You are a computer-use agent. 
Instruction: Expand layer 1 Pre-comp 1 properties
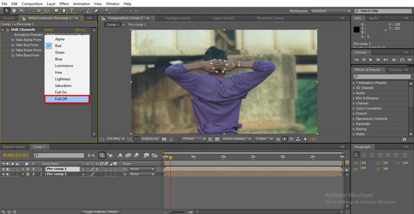(x=23, y=169)
